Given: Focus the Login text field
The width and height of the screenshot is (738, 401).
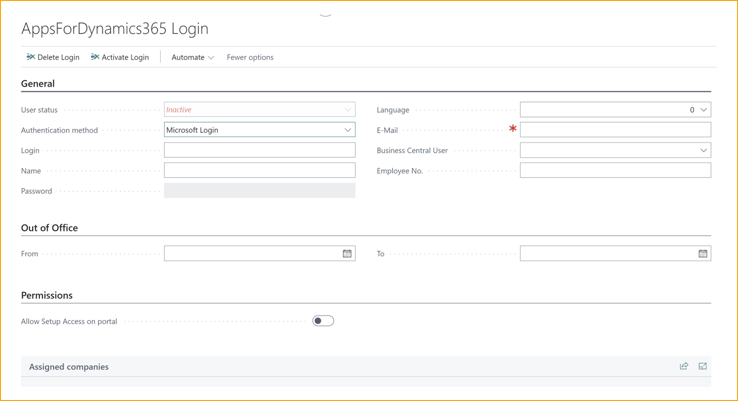Looking at the screenshot, I should (259, 150).
